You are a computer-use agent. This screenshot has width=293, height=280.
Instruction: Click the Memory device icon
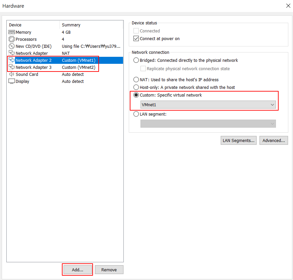[x=12, y=32]
